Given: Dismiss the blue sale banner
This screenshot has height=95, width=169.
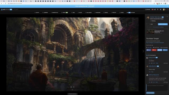Looking at the screenshot, I should click(x=167, y=6).
